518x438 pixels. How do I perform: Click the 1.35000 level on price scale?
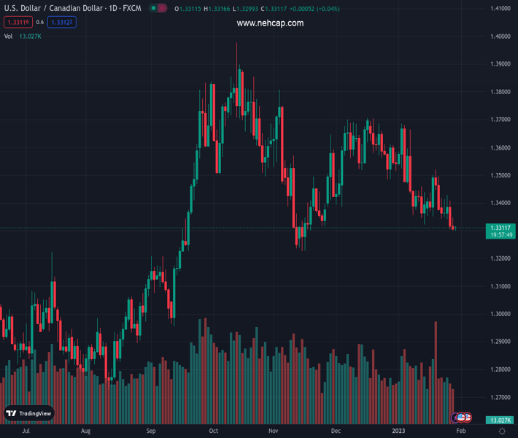click(x=500, y=175)
